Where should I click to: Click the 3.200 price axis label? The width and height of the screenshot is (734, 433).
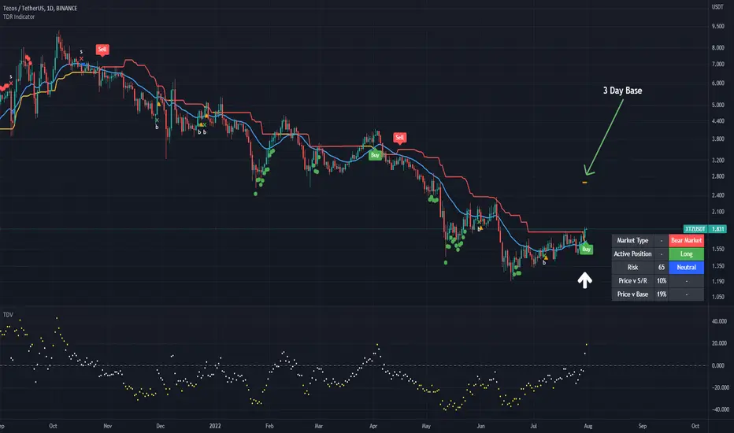click(x=717, y=160)
